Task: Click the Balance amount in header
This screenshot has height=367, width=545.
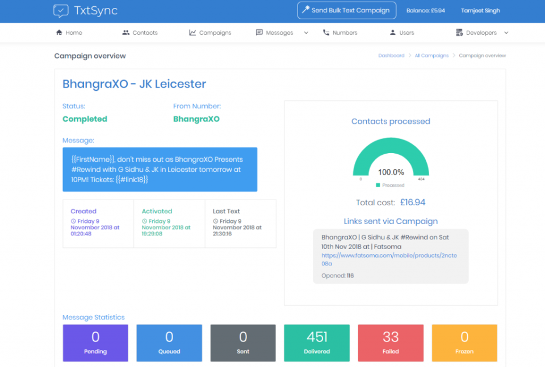Action: [425, 10]
